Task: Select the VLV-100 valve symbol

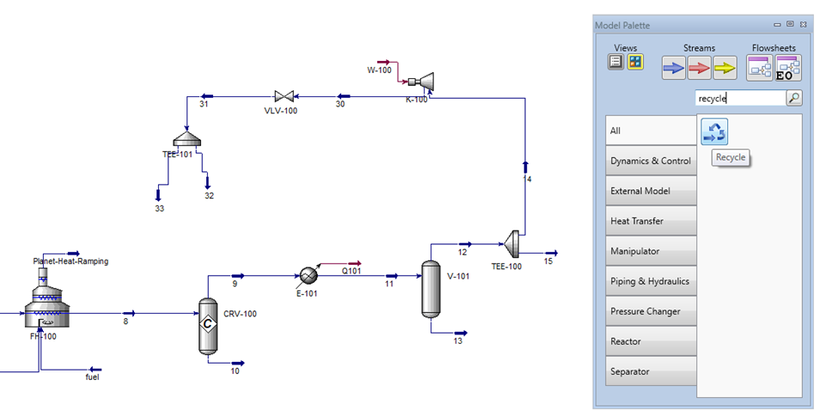Action: [x=284, y=96]
